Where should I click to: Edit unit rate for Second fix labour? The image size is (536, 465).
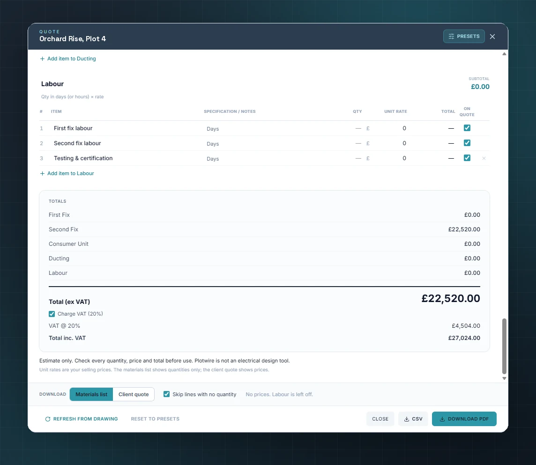(x=390, y=143)
